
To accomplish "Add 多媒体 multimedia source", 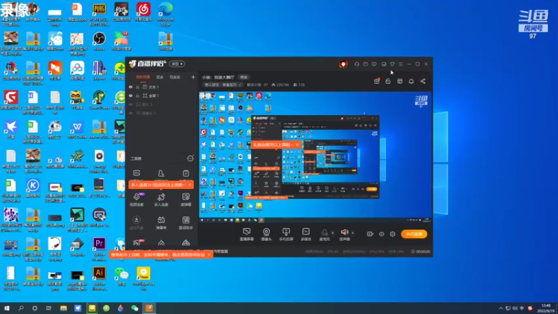I will [306, 234].
